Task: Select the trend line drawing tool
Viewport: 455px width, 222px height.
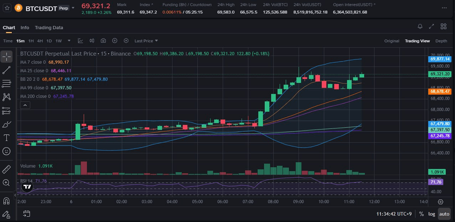Action: [x=6, y=70]
